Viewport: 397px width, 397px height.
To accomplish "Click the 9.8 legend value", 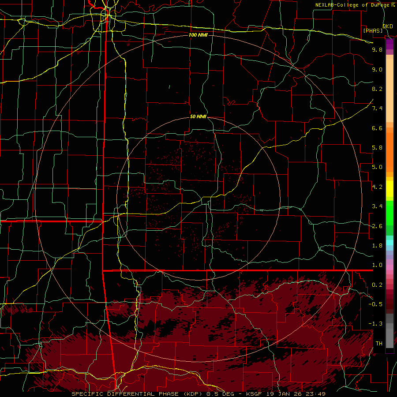I will click(x=377, y=49).
